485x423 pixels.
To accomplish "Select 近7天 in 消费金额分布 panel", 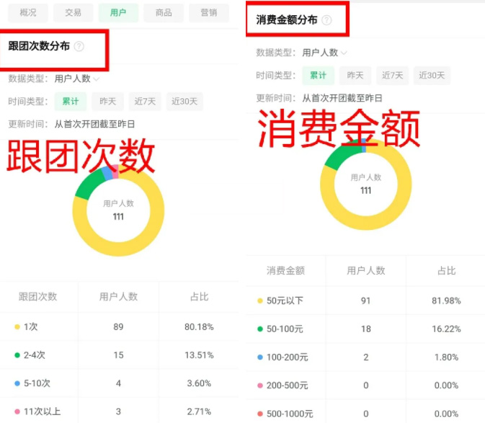I will (x=393, y=76).
